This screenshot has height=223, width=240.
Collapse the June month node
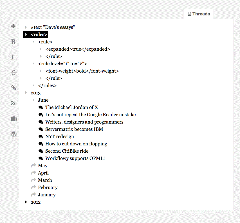coord(33,100)
